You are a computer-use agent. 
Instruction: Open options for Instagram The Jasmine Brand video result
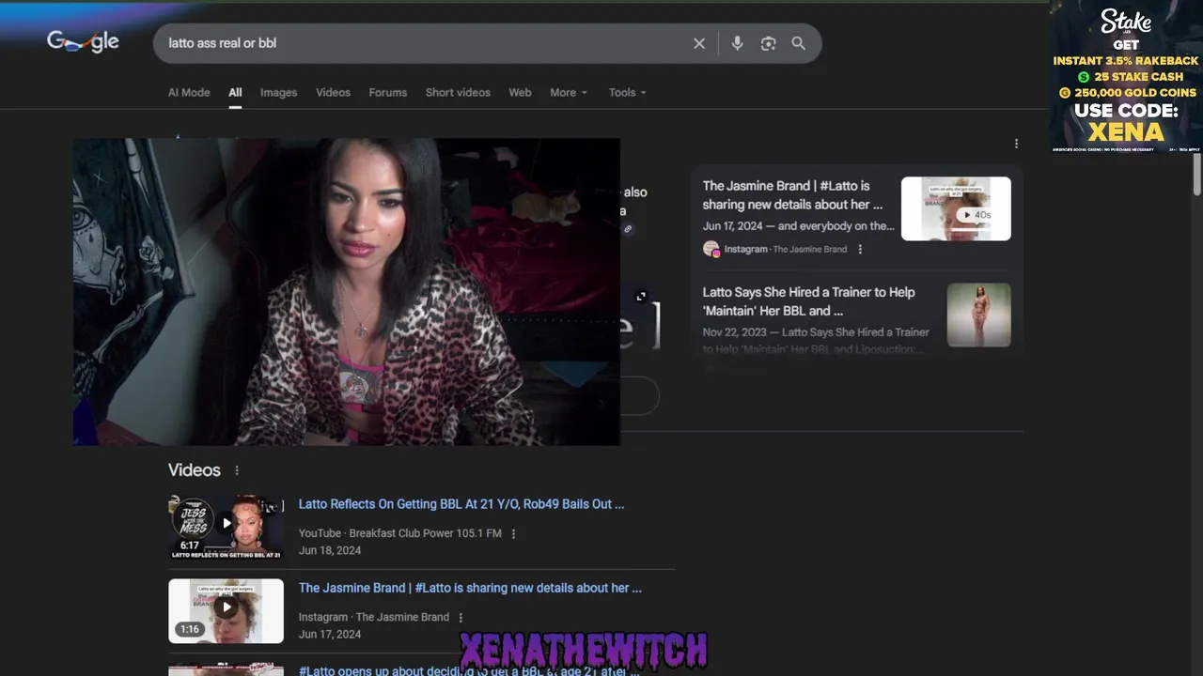coord(461,617)
